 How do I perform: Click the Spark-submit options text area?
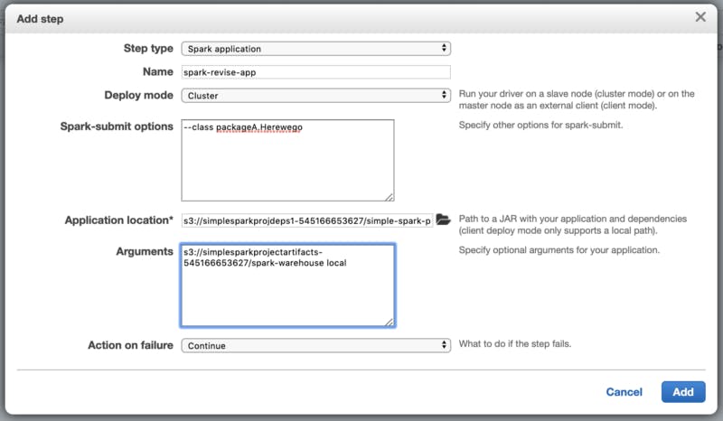pos(287,160)
